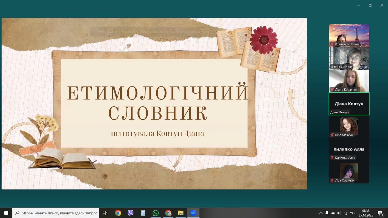The image size is (388, 218).
Task: Click the Zoom icon in the taskbar
Action: (193, 213)
